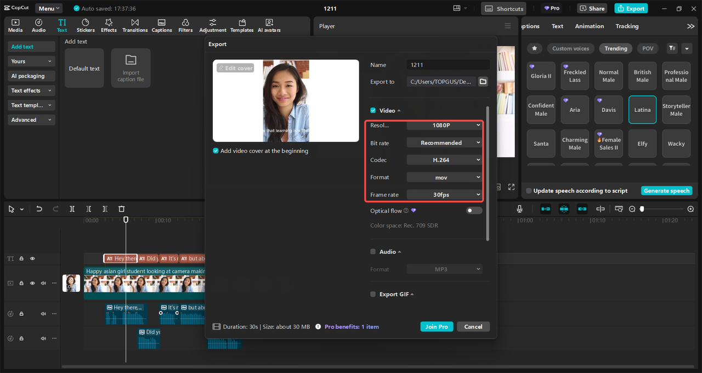The width and height of the screenshot is (702, 373).
Task: Click the timeline playhead marker
Action: tap(126, 219)
